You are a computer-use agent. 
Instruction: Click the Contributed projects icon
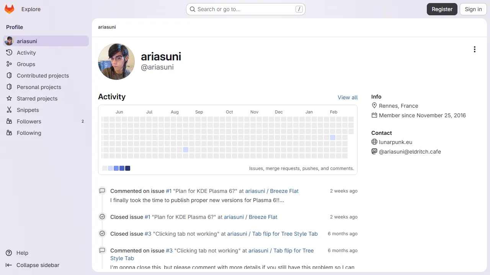pyautogui.click(x=9, y=75)
